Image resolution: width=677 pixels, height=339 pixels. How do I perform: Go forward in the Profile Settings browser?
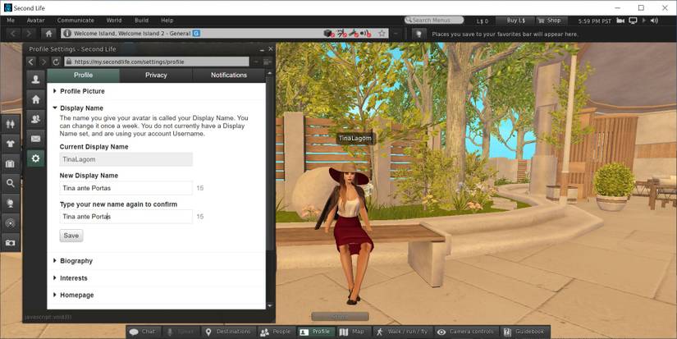tap(43, 62)
